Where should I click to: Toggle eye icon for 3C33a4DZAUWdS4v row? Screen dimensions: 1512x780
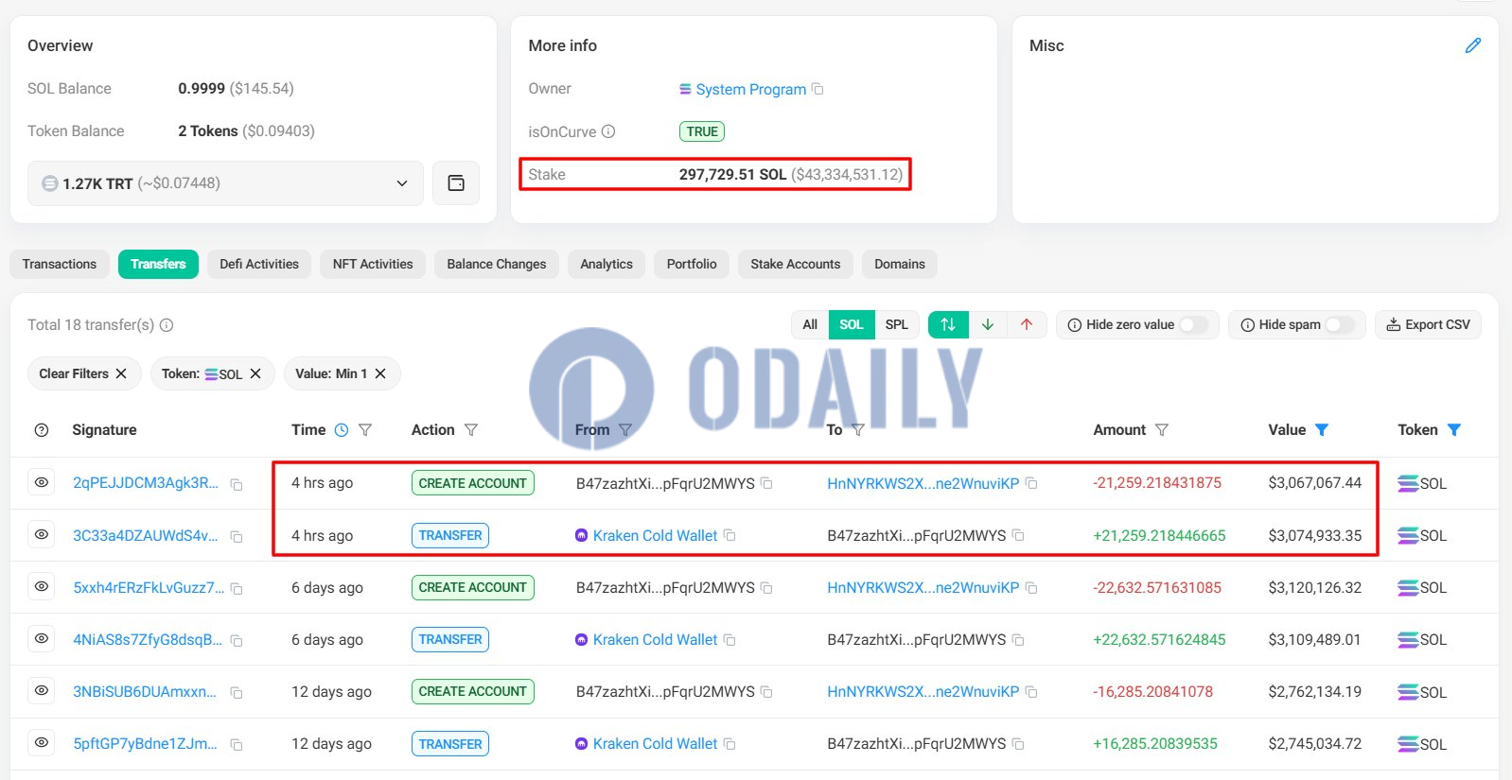click(42, 534)
